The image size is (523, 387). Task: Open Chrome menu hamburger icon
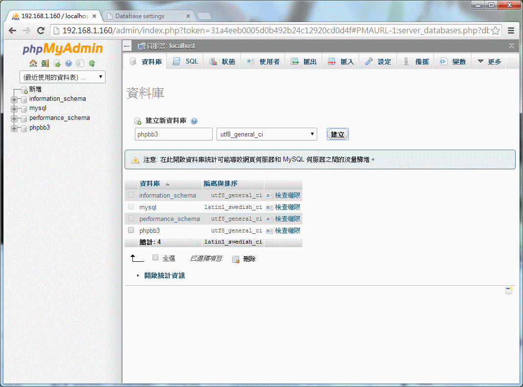click(x=511, y=31)
